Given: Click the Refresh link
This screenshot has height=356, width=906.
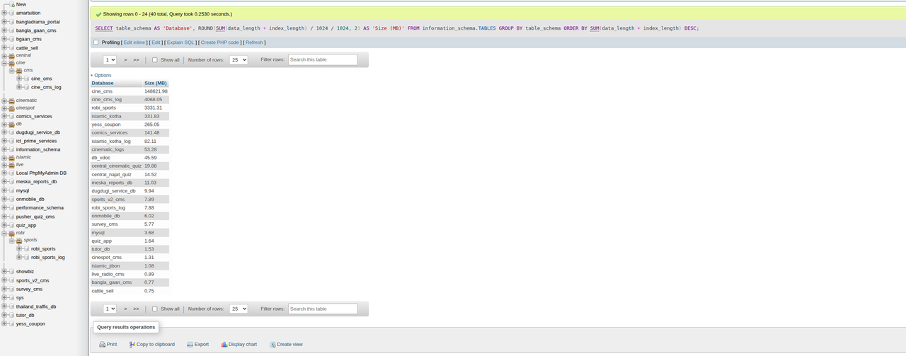Looking at the screenshot, I should [254, 42].
